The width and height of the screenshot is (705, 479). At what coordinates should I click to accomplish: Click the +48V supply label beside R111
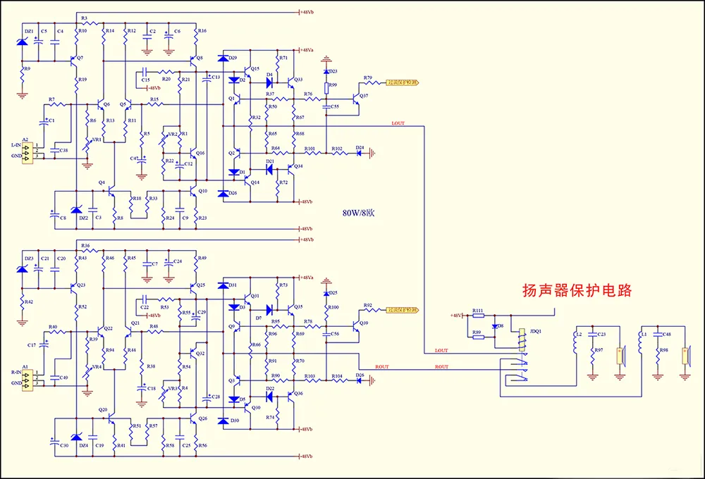click(456, 316)
